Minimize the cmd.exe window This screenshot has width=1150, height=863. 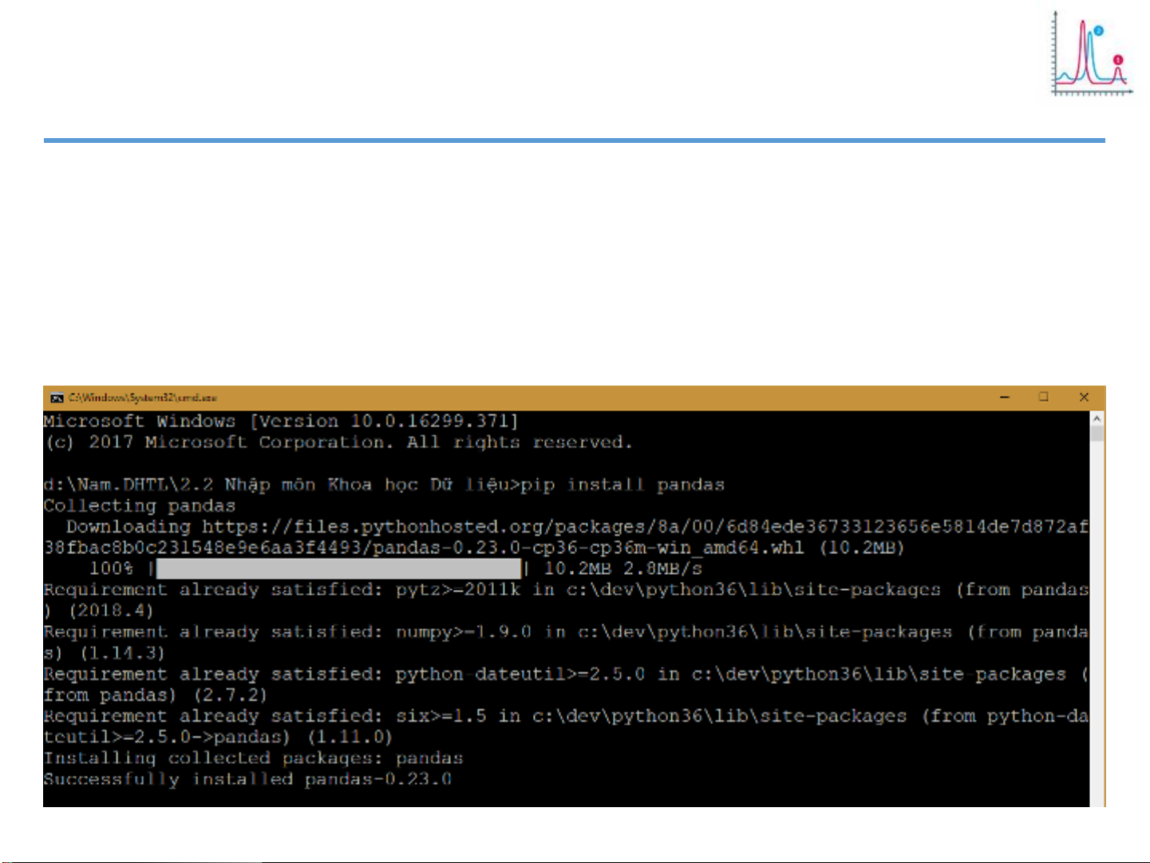point(1005,397)
